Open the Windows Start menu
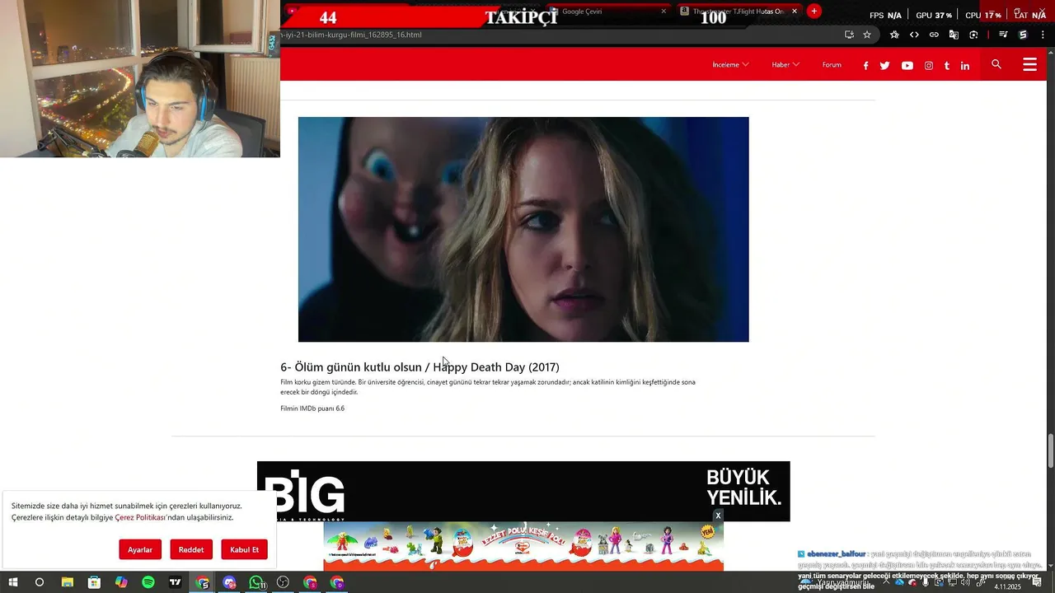Viewport: 1055px width, 593px height. (x=13, y=582)
